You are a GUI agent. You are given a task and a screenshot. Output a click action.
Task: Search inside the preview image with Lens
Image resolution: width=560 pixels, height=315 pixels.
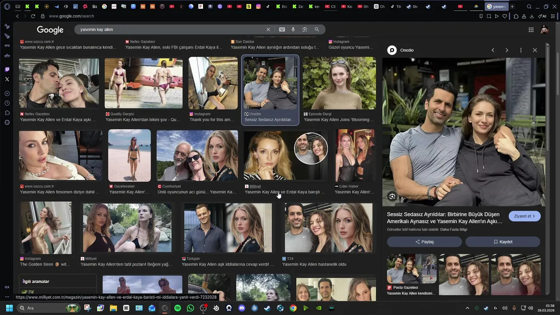tap(392, 196)
